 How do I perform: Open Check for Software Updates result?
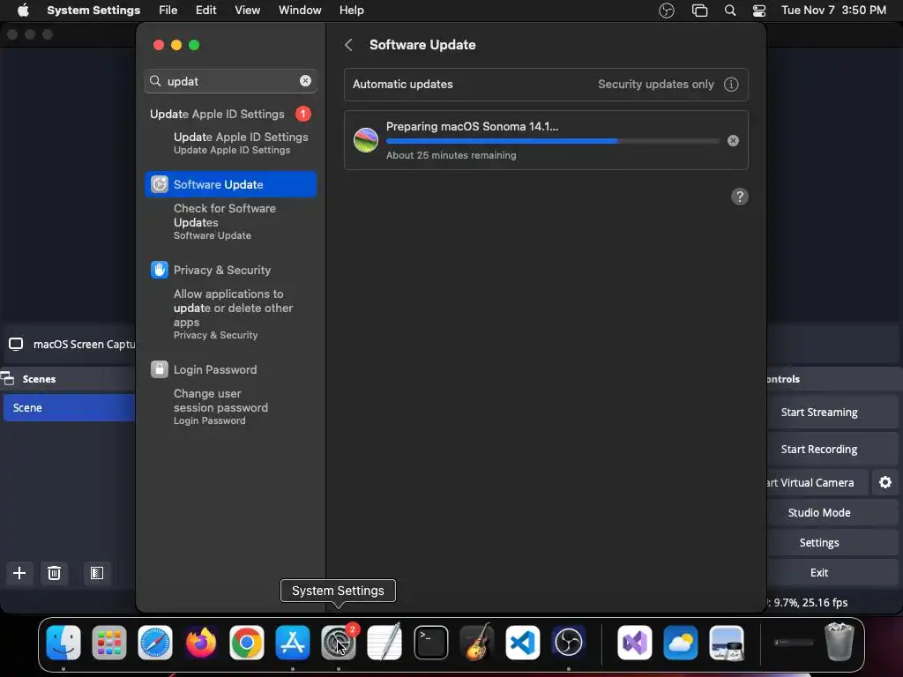(x=225, y=221)
